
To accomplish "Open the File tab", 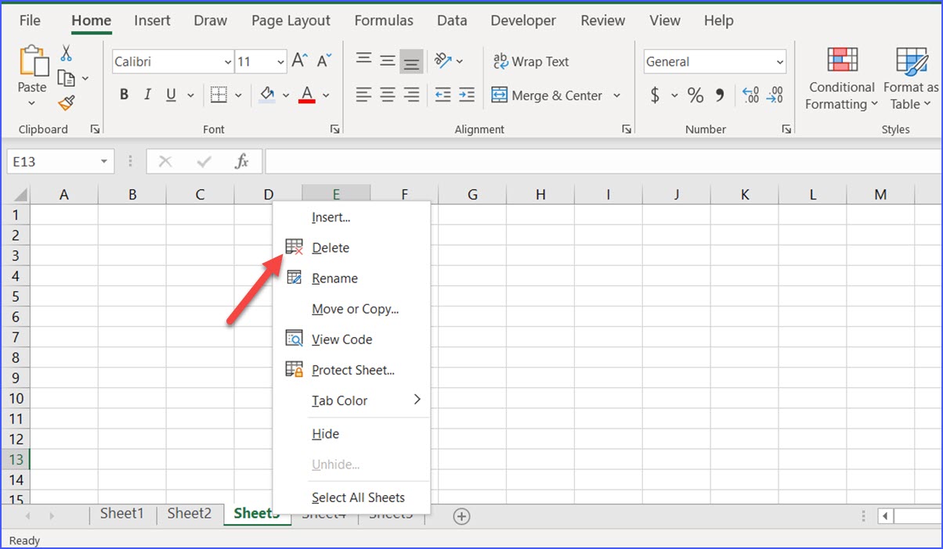I will (x=30, y=21).
